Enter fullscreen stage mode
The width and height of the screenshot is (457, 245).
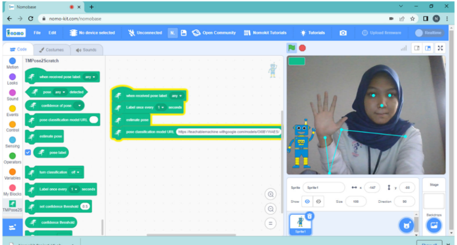(x=440, y=48)
